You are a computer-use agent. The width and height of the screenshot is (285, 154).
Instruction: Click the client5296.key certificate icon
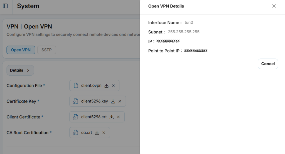pos(76,101)
